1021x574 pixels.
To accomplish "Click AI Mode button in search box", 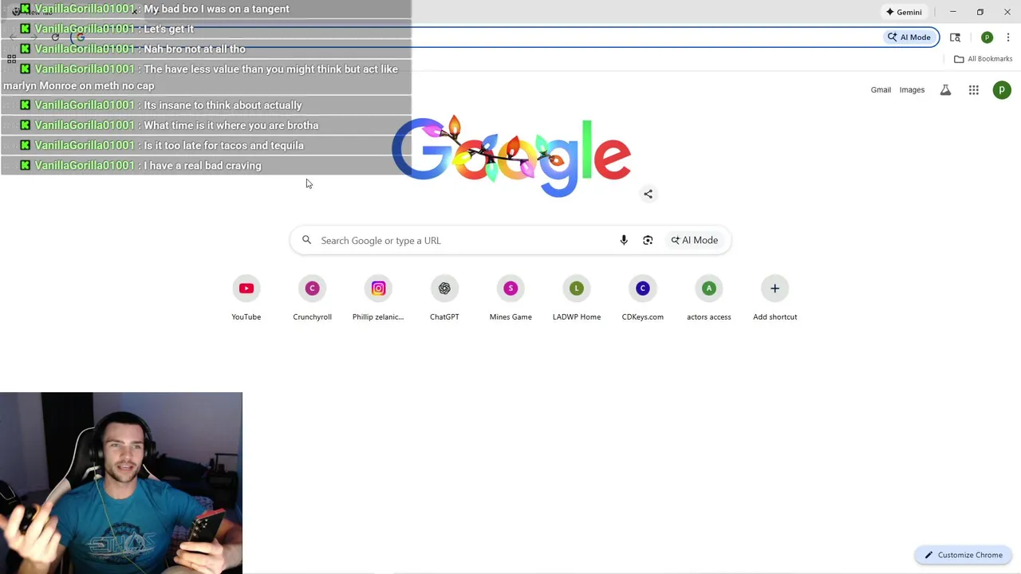I will 694,240.
